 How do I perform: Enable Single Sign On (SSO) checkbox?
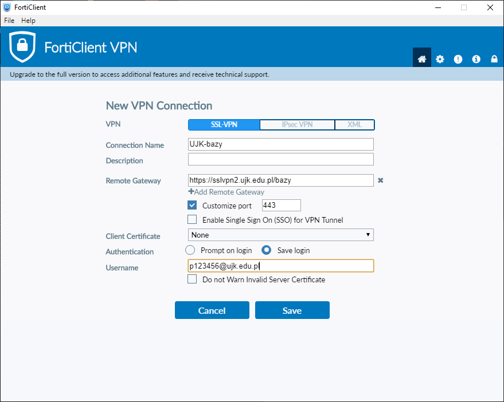(192, 220)
